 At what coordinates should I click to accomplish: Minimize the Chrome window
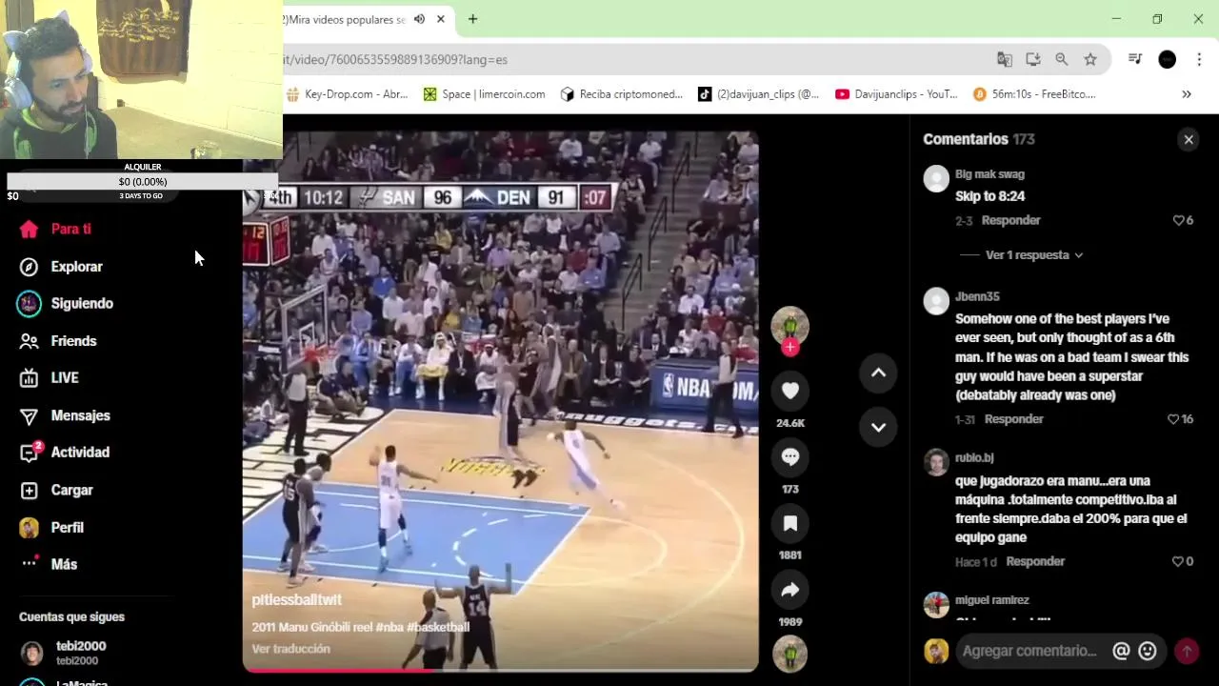[1116, 19]
